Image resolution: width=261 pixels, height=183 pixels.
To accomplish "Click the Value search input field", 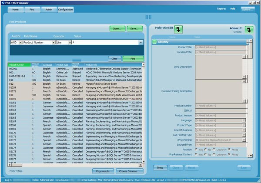I will coord(105,43).
